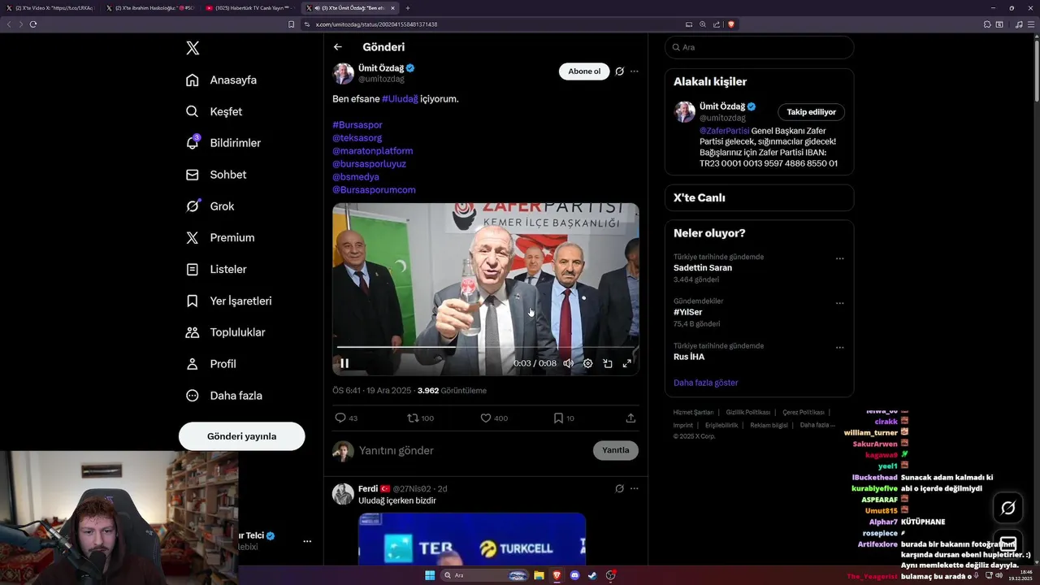Image resolution: width=1040 pixels, height=585 pixels.
Task: Open the more options menu on Ümit Özdağ's post
Action: [x=635, y=71]
